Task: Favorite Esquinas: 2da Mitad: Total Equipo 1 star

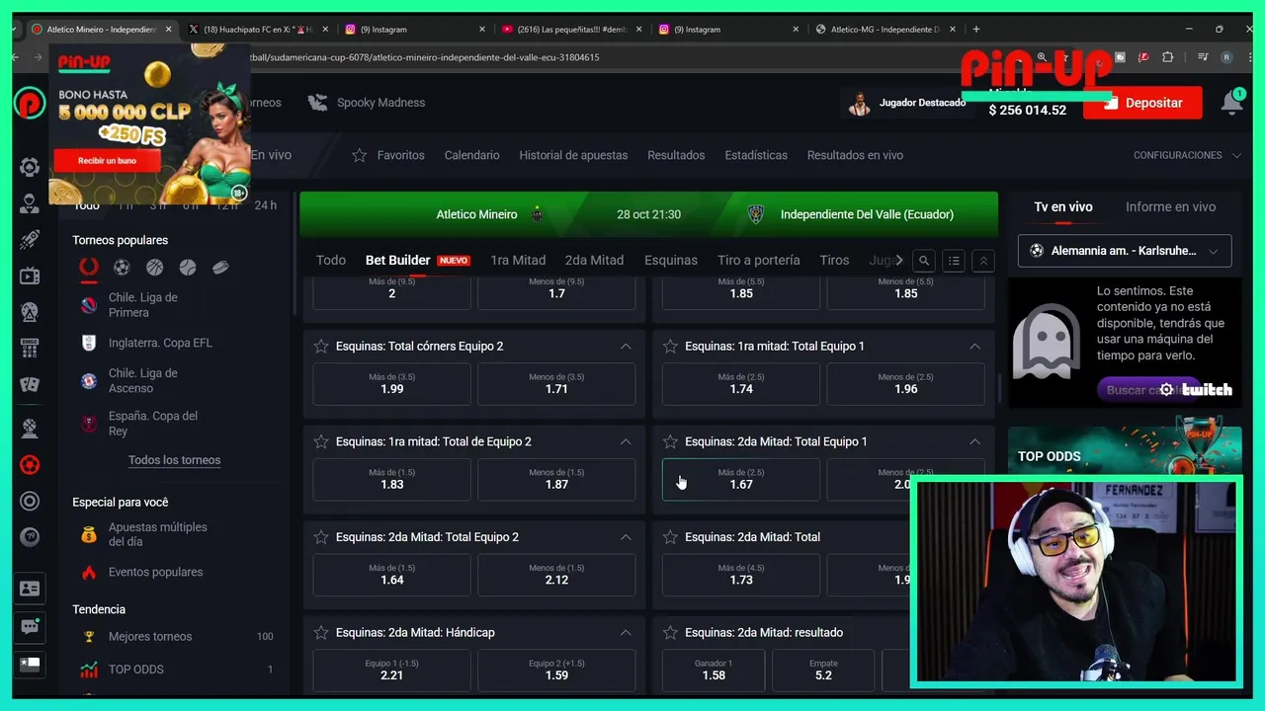Action: [x=670, y=441]
